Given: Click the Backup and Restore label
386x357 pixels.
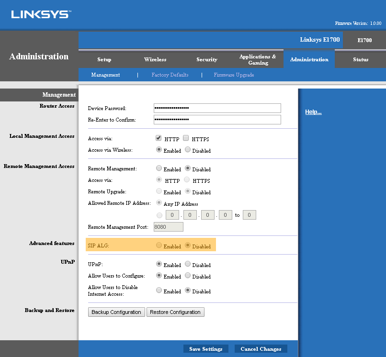Looking at the screenshot, I should [49, 310].
